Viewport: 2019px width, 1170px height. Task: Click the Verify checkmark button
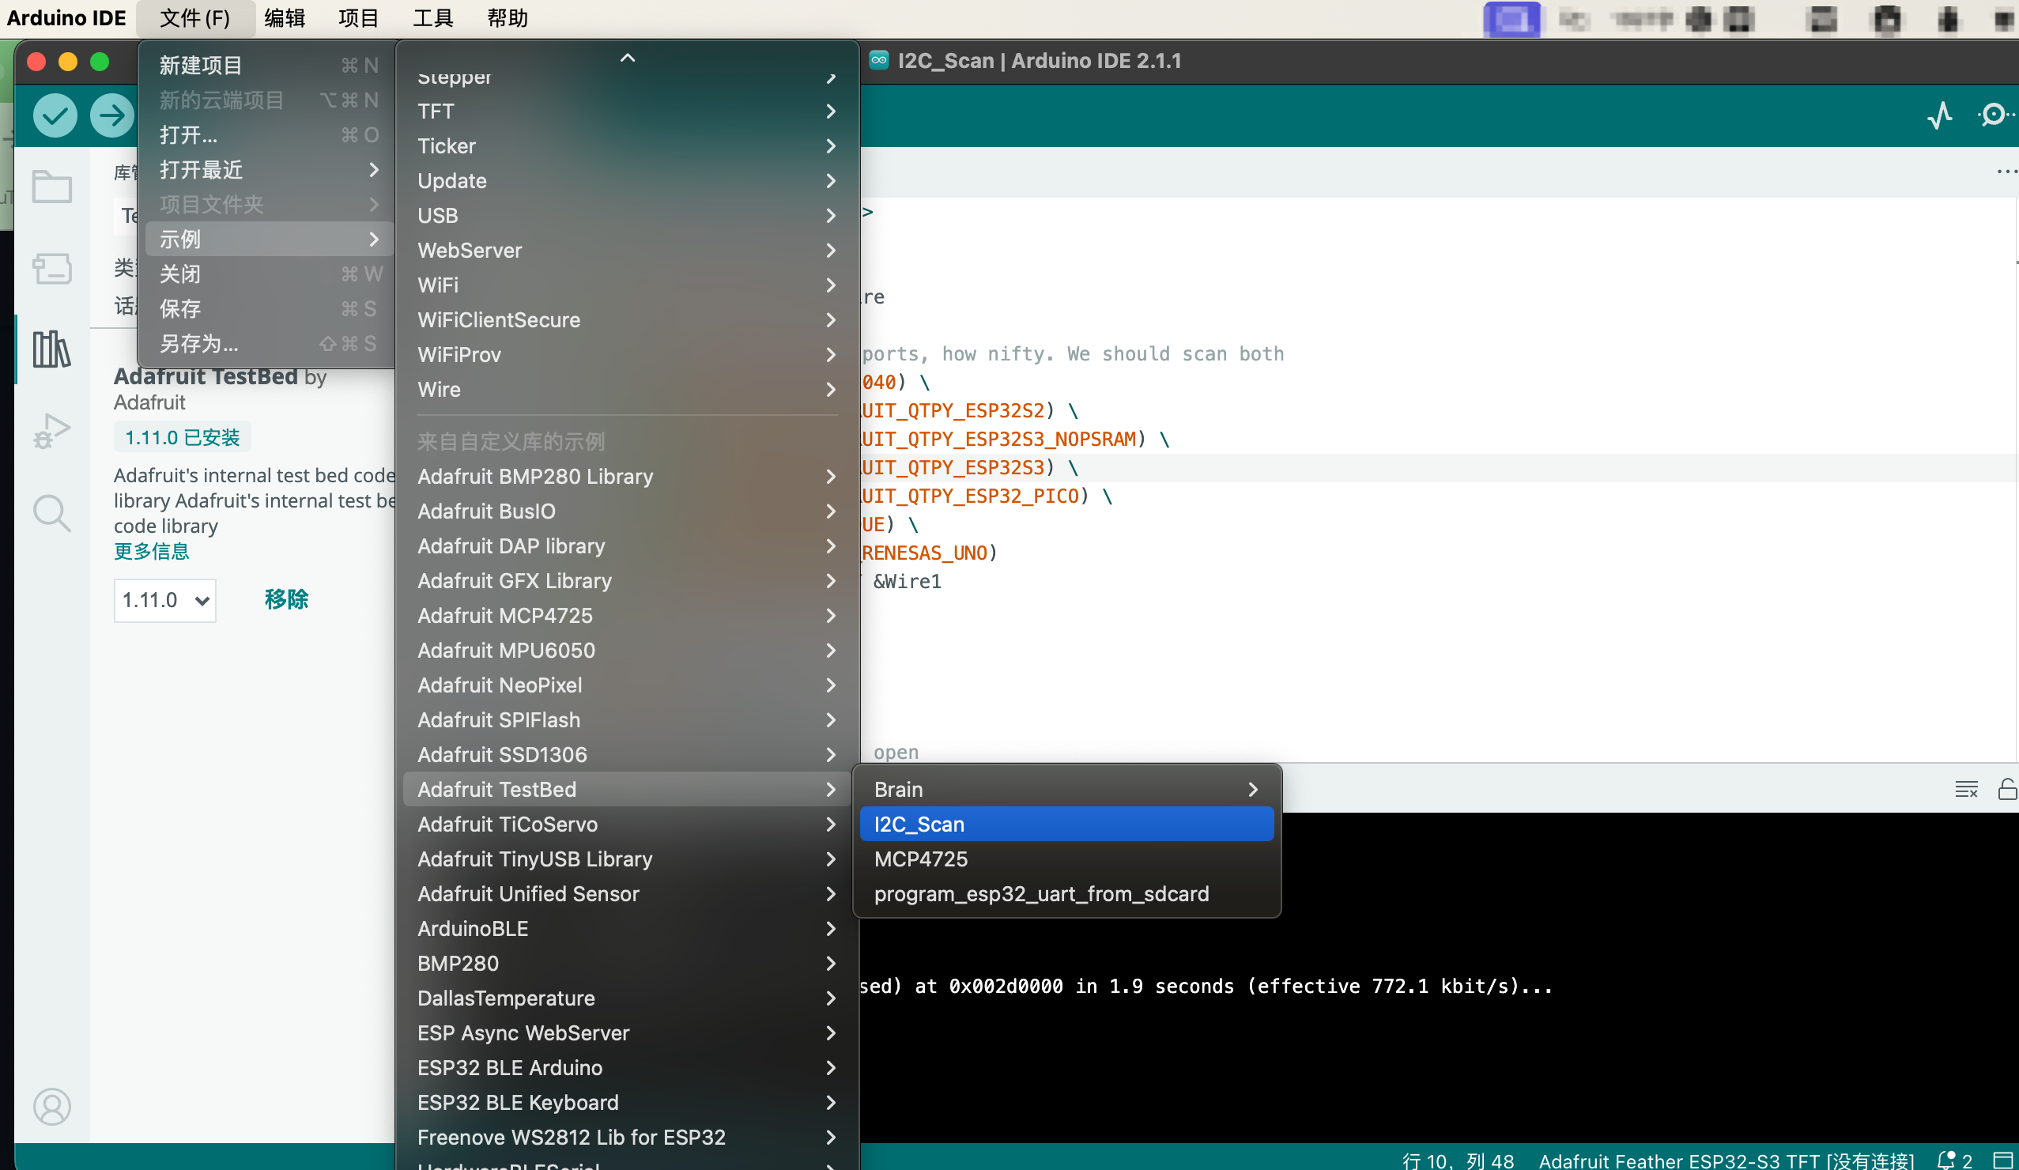(55, 115)
